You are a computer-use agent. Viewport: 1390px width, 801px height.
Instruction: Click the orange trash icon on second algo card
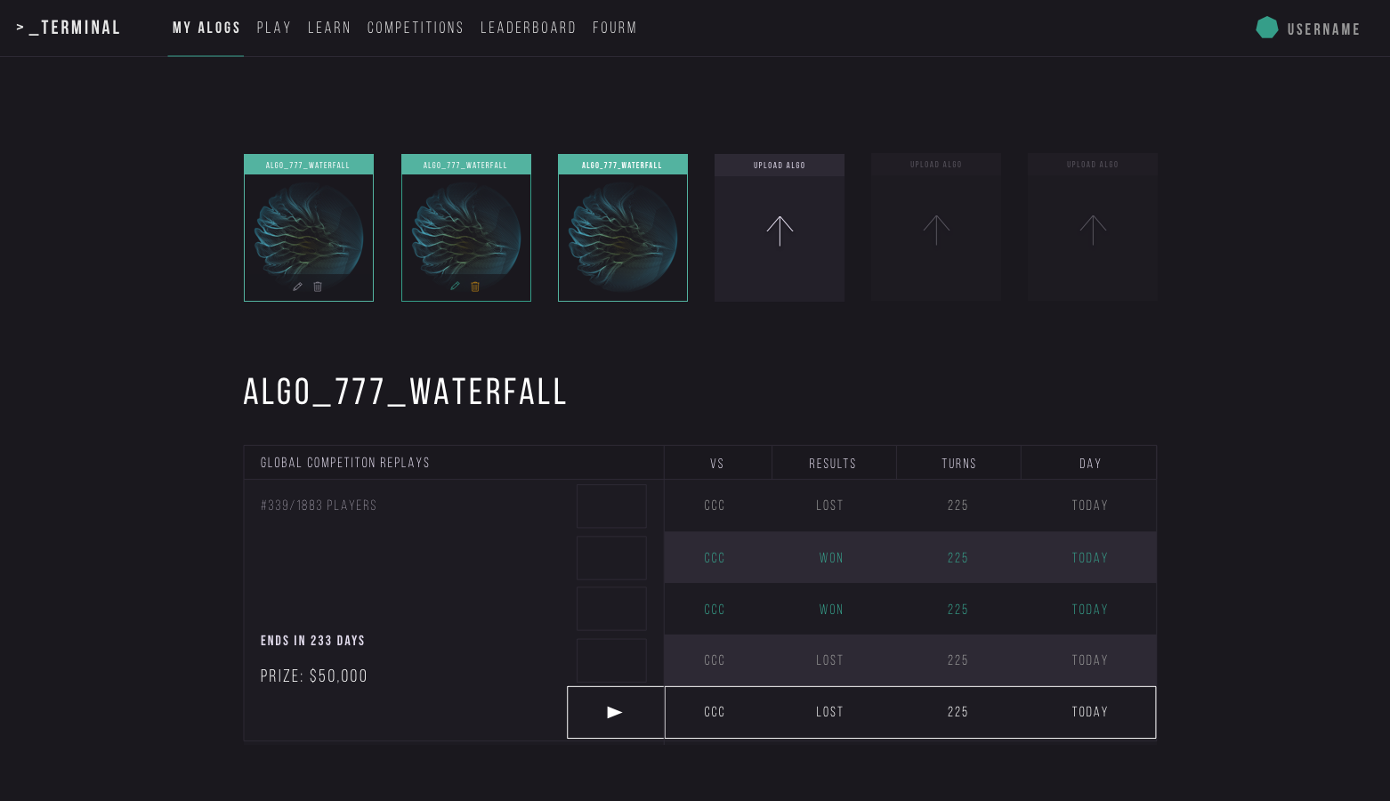coord(475,287)
